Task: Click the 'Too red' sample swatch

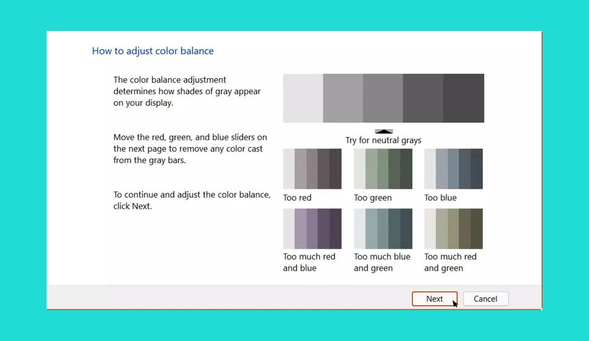Action: point(312,169)
